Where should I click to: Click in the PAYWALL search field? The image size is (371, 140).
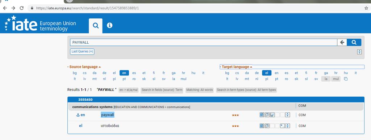(x=204, y=43)
